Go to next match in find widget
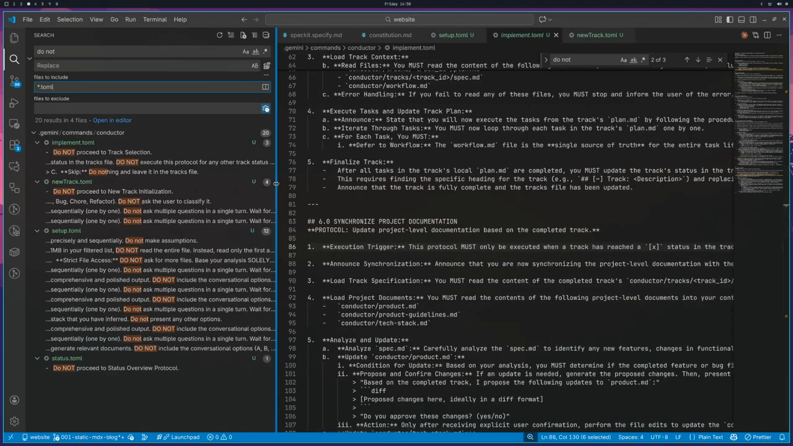The height and width of the screenshot is (446, 793). (x=698, y=60)
